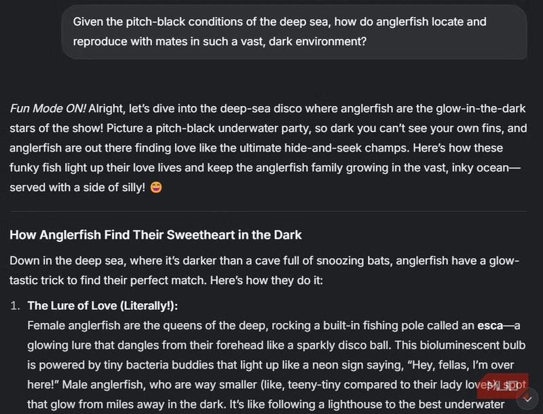This screenshot has width=543, height=414.
Task: Click the bold "The Lure of Love (Literally!):" title
Action: pyautogui.click(x=107, y=305)
